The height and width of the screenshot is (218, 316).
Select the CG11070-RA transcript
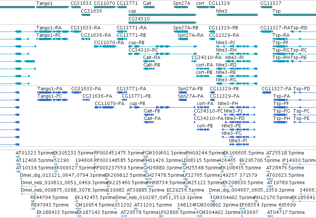pyautogui.click(x=105, y=46)
